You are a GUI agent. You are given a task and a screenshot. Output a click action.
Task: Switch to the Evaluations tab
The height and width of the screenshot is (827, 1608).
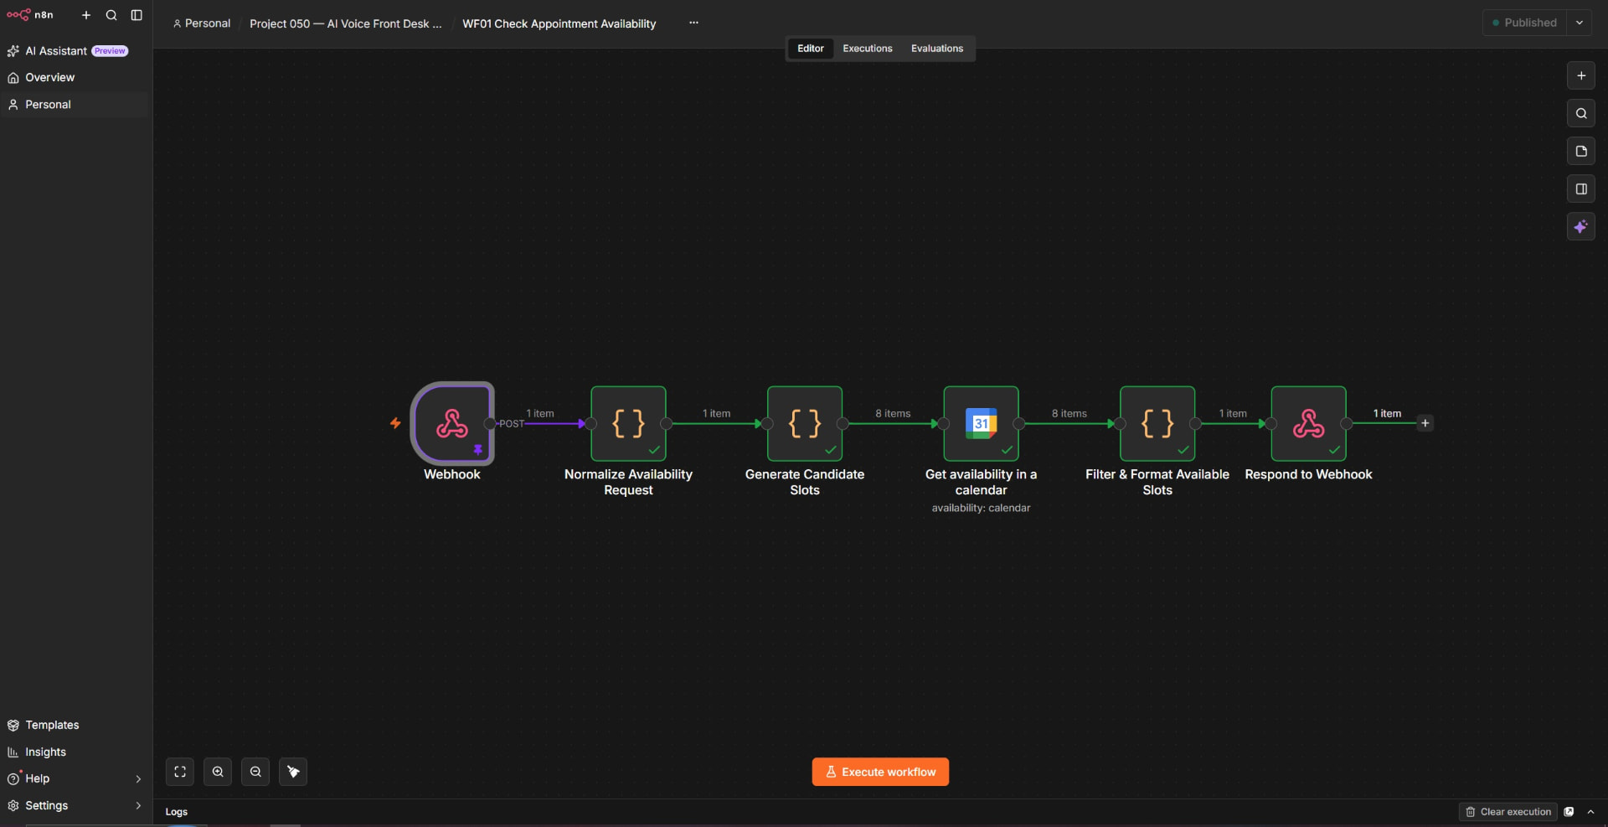tap(937, 49)
